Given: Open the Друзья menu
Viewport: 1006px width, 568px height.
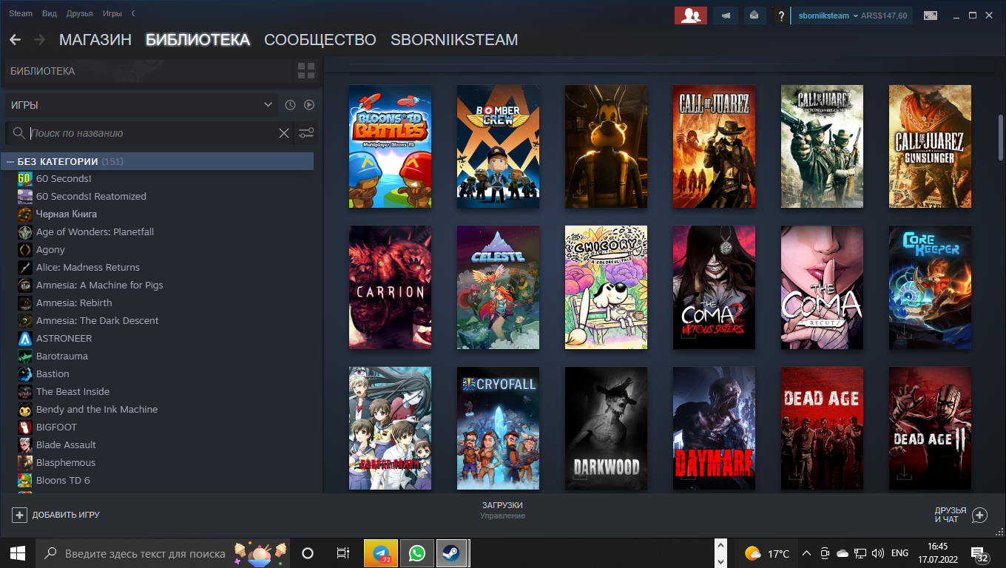Looking at the screenshot, I should (x=79, y=14).
